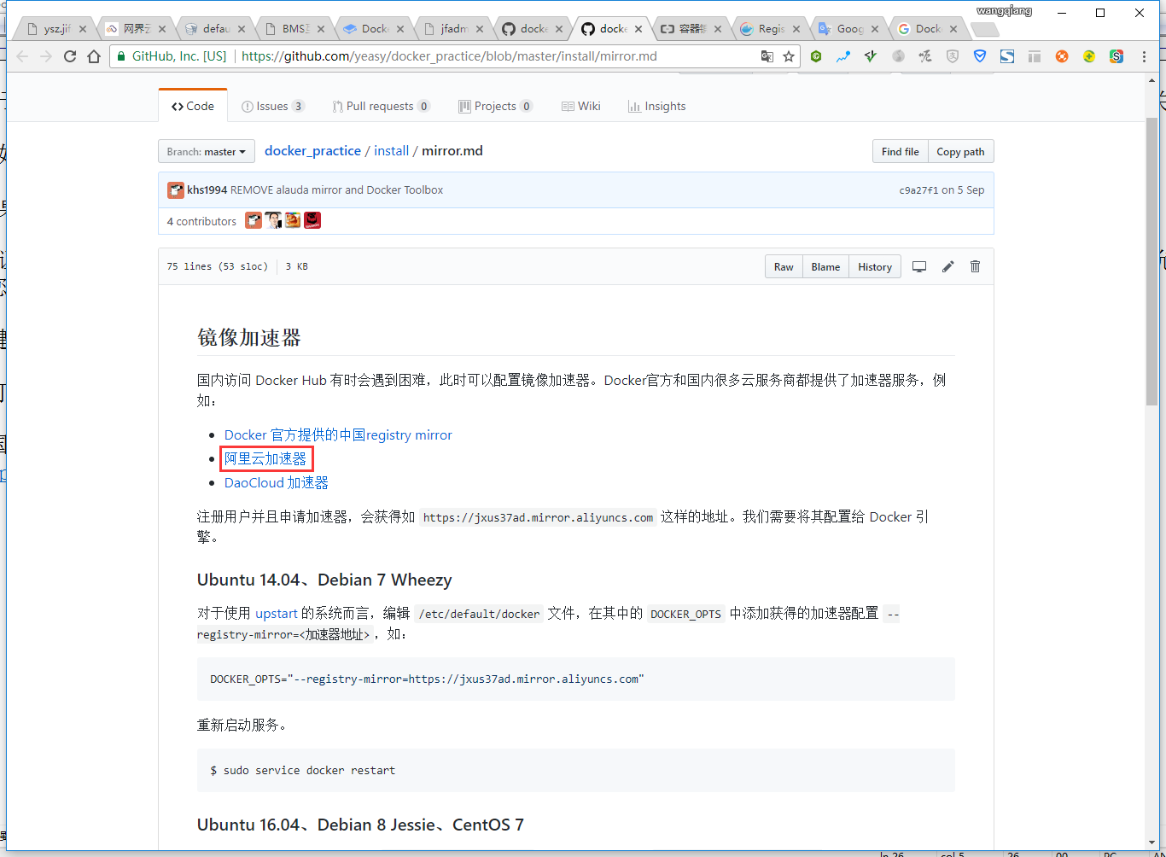Click the Copy path button

(960, 151)
